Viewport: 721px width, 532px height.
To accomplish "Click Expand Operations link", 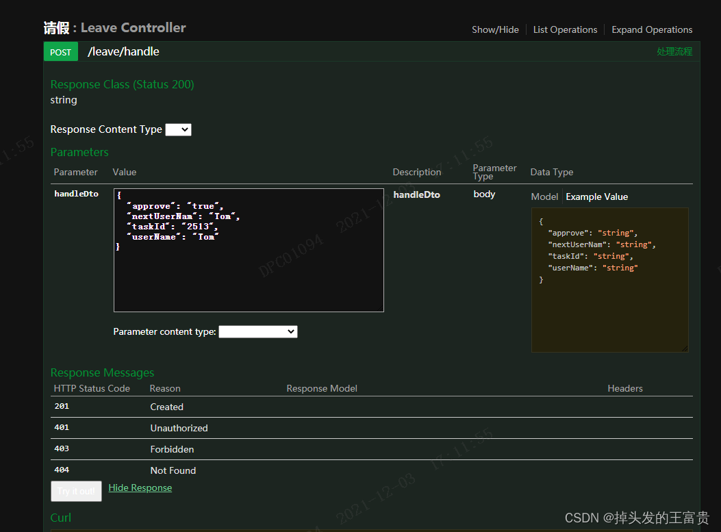I will [x=652, y=29].
